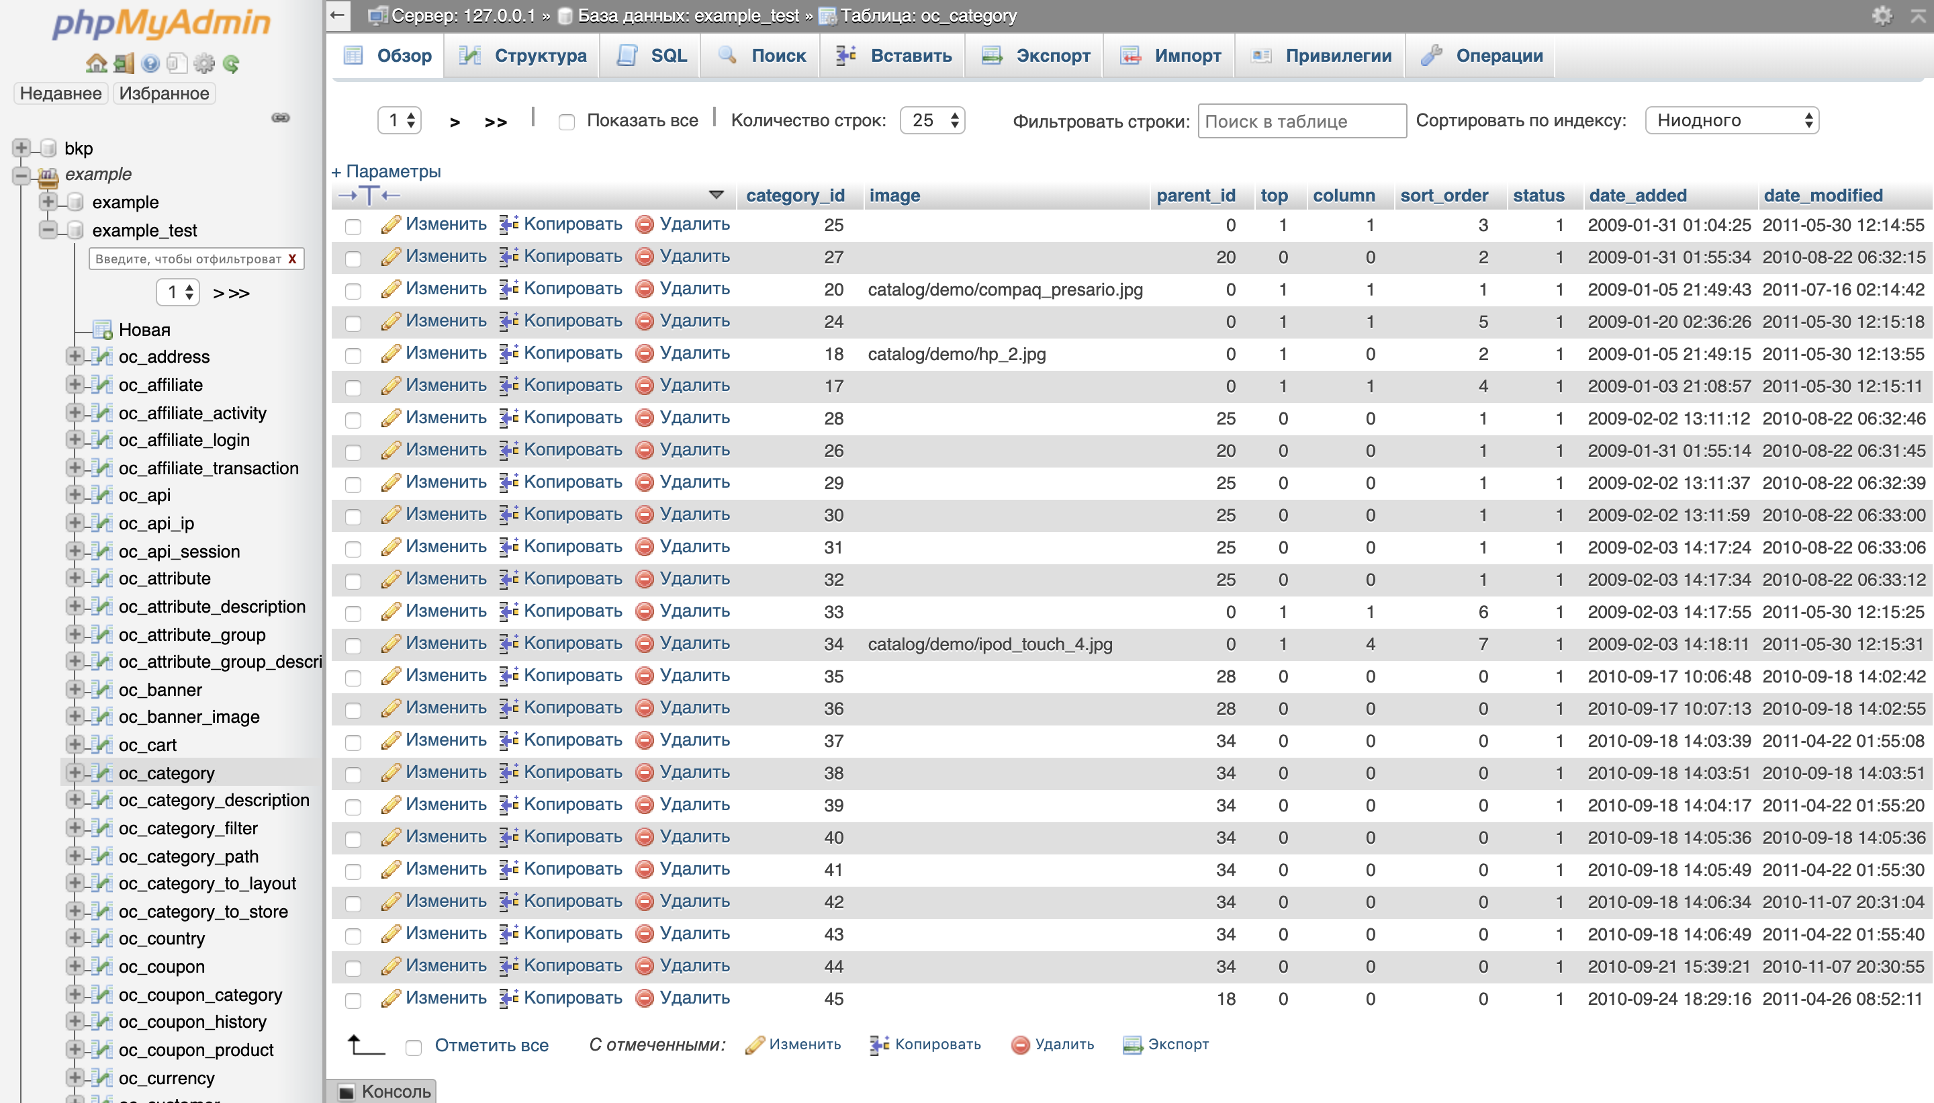Open documentation help icon in sidebar
Viewport: 1934px width, 1103px height.
[150, 63]
